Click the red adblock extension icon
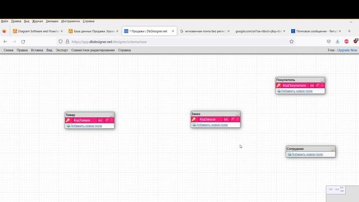This screenshot has width=359, height=202. (x=347, y=42)
